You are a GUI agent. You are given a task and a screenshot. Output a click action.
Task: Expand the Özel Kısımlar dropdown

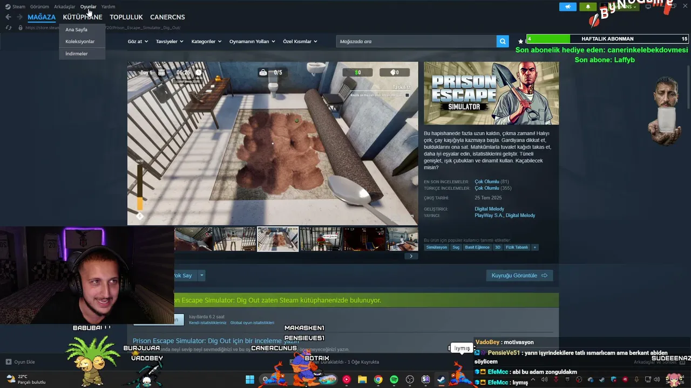tap(300, 41)
